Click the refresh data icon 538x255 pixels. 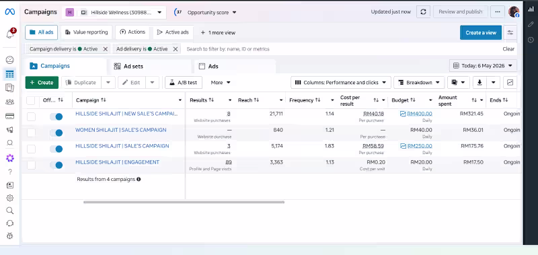423,11
